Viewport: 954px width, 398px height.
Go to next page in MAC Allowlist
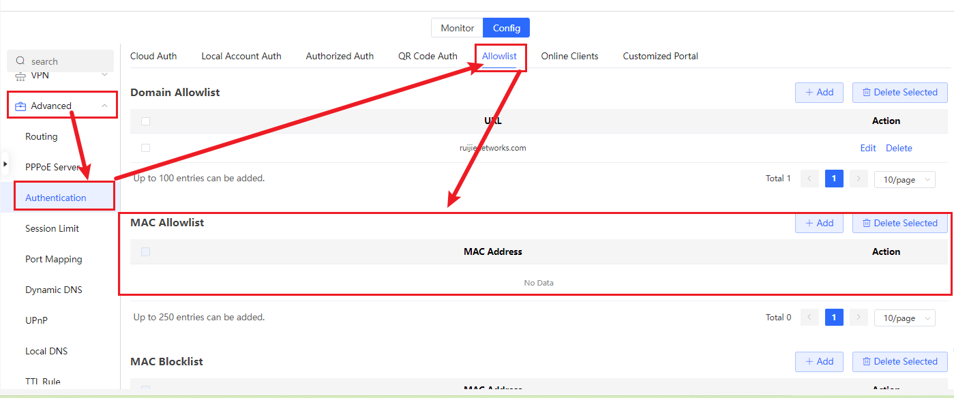tap(859, 318)
